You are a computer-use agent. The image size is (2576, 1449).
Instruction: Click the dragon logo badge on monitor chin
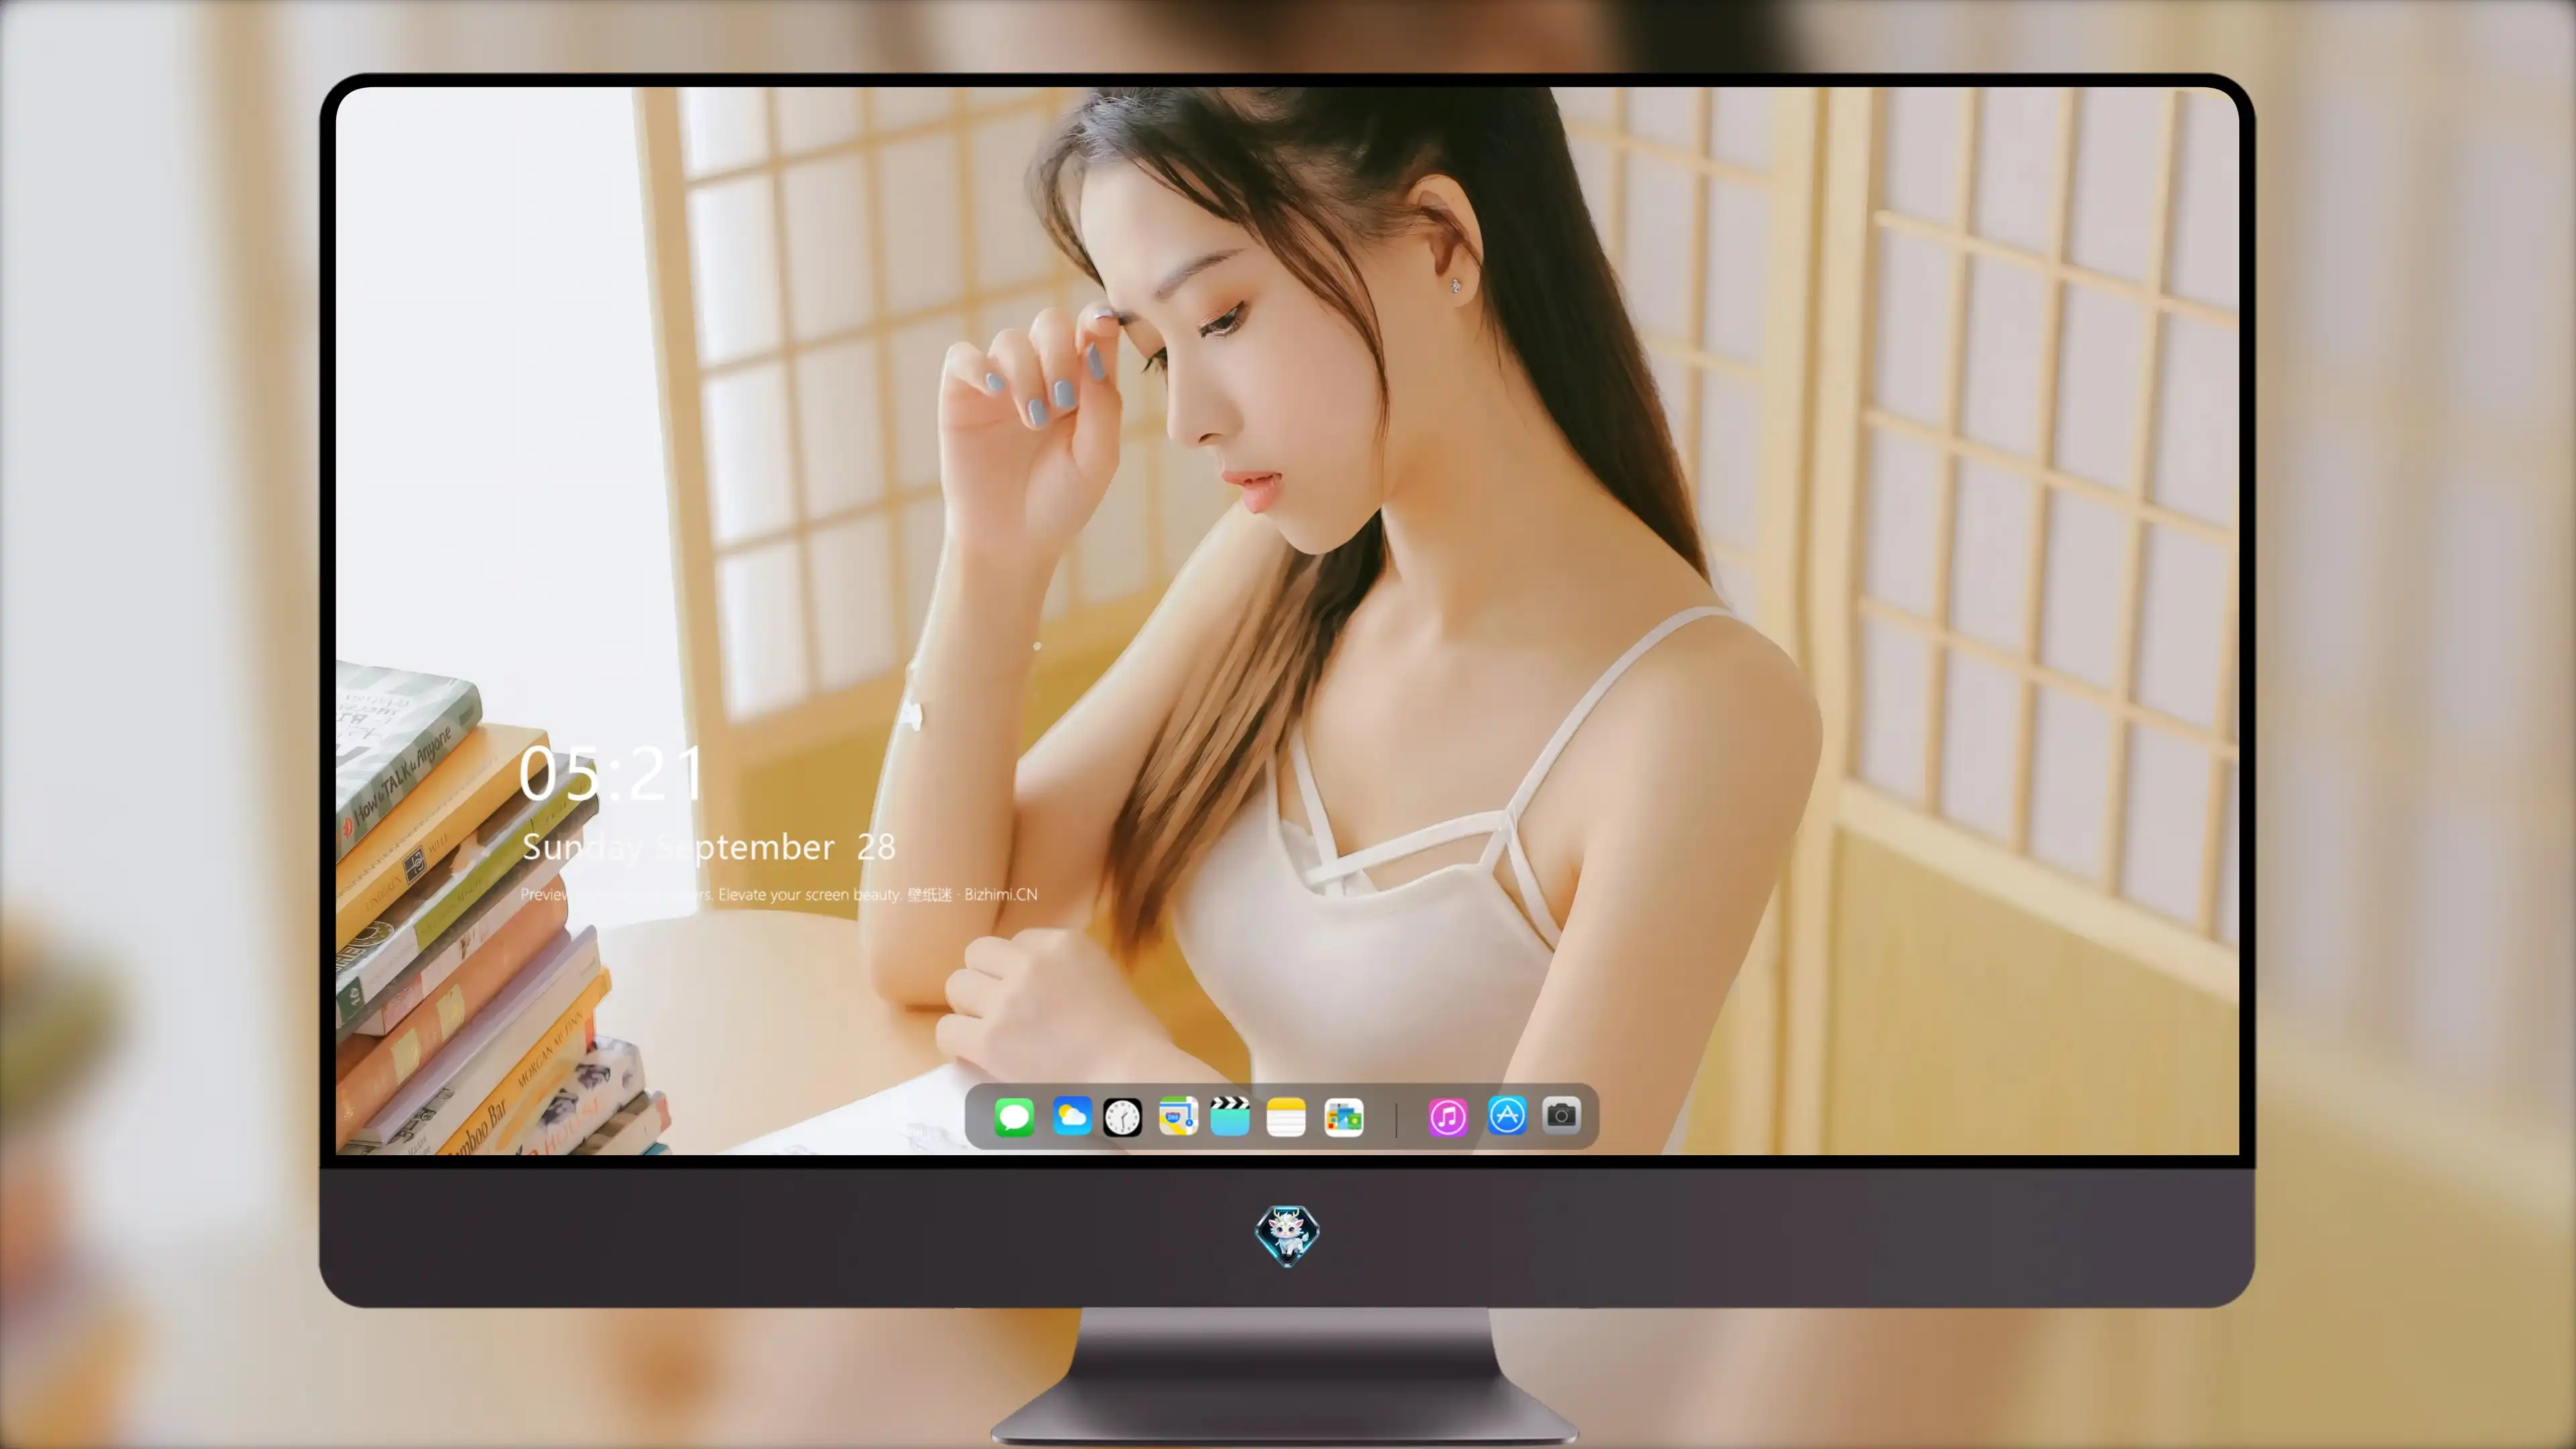point(1287,1235)
